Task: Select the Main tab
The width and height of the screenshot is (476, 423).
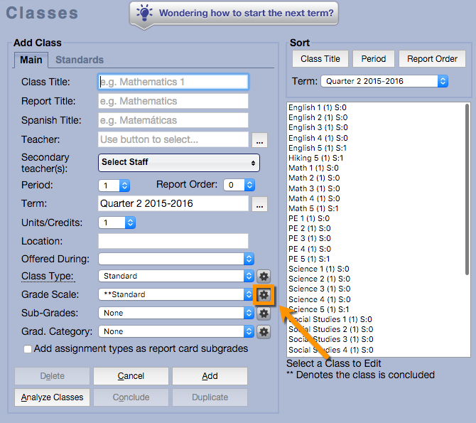Action: pyautogui.click(x=31, y=60)
